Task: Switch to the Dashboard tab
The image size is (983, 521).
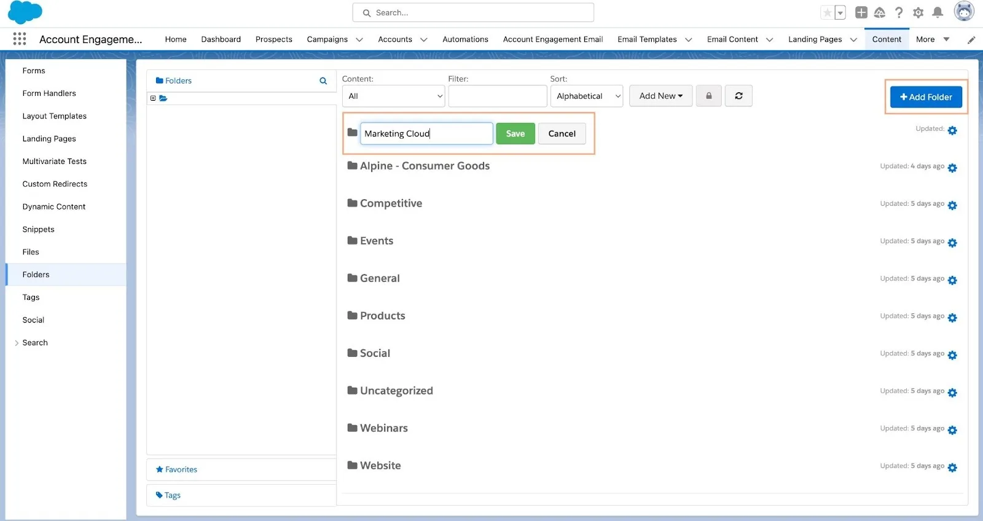Action: (x=221, y=39)
